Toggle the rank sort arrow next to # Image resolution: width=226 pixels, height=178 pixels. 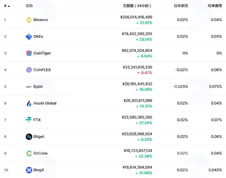pyautogui.click(x=9, y=6)
